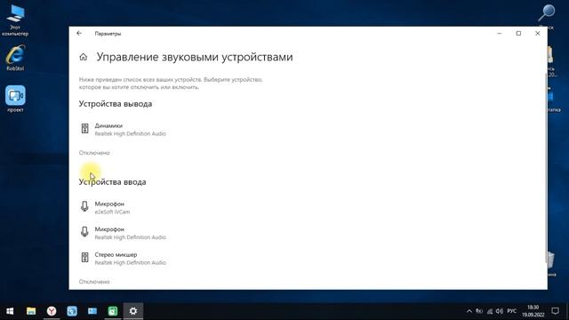Screen dimensions: 569x320
Task: Close the Параметры window
Action: (x=537, y=34)
